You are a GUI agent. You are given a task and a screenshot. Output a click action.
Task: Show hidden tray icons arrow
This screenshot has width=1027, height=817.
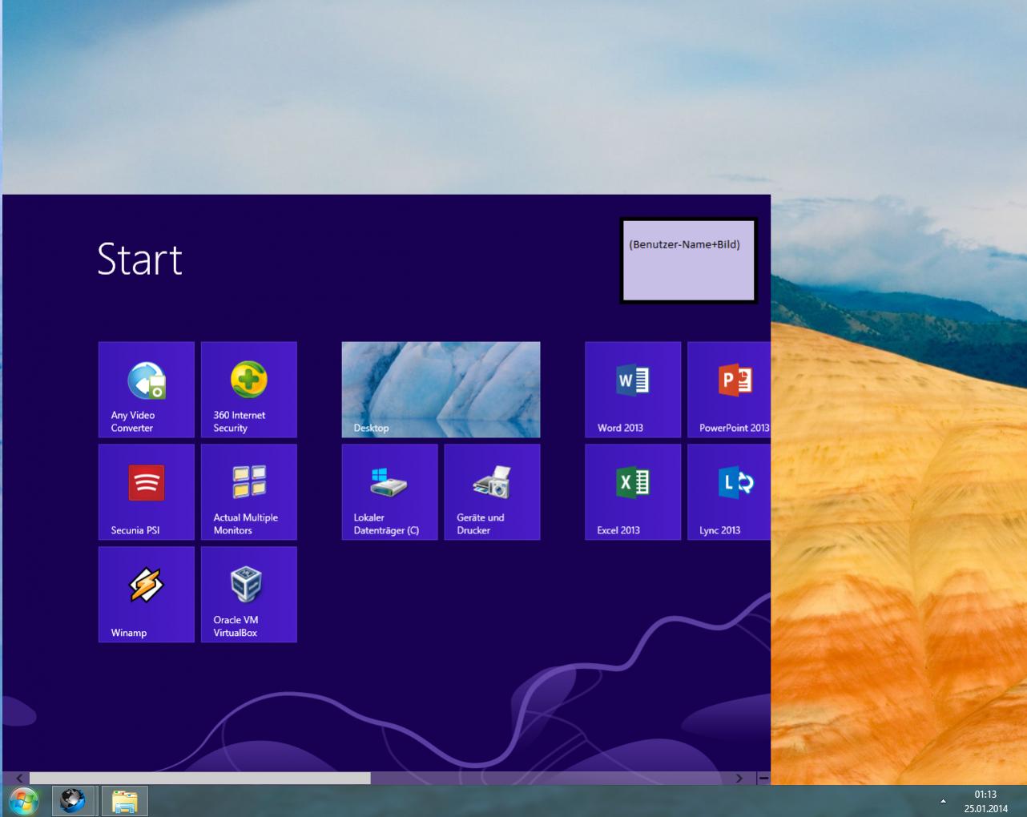[943, 801]
